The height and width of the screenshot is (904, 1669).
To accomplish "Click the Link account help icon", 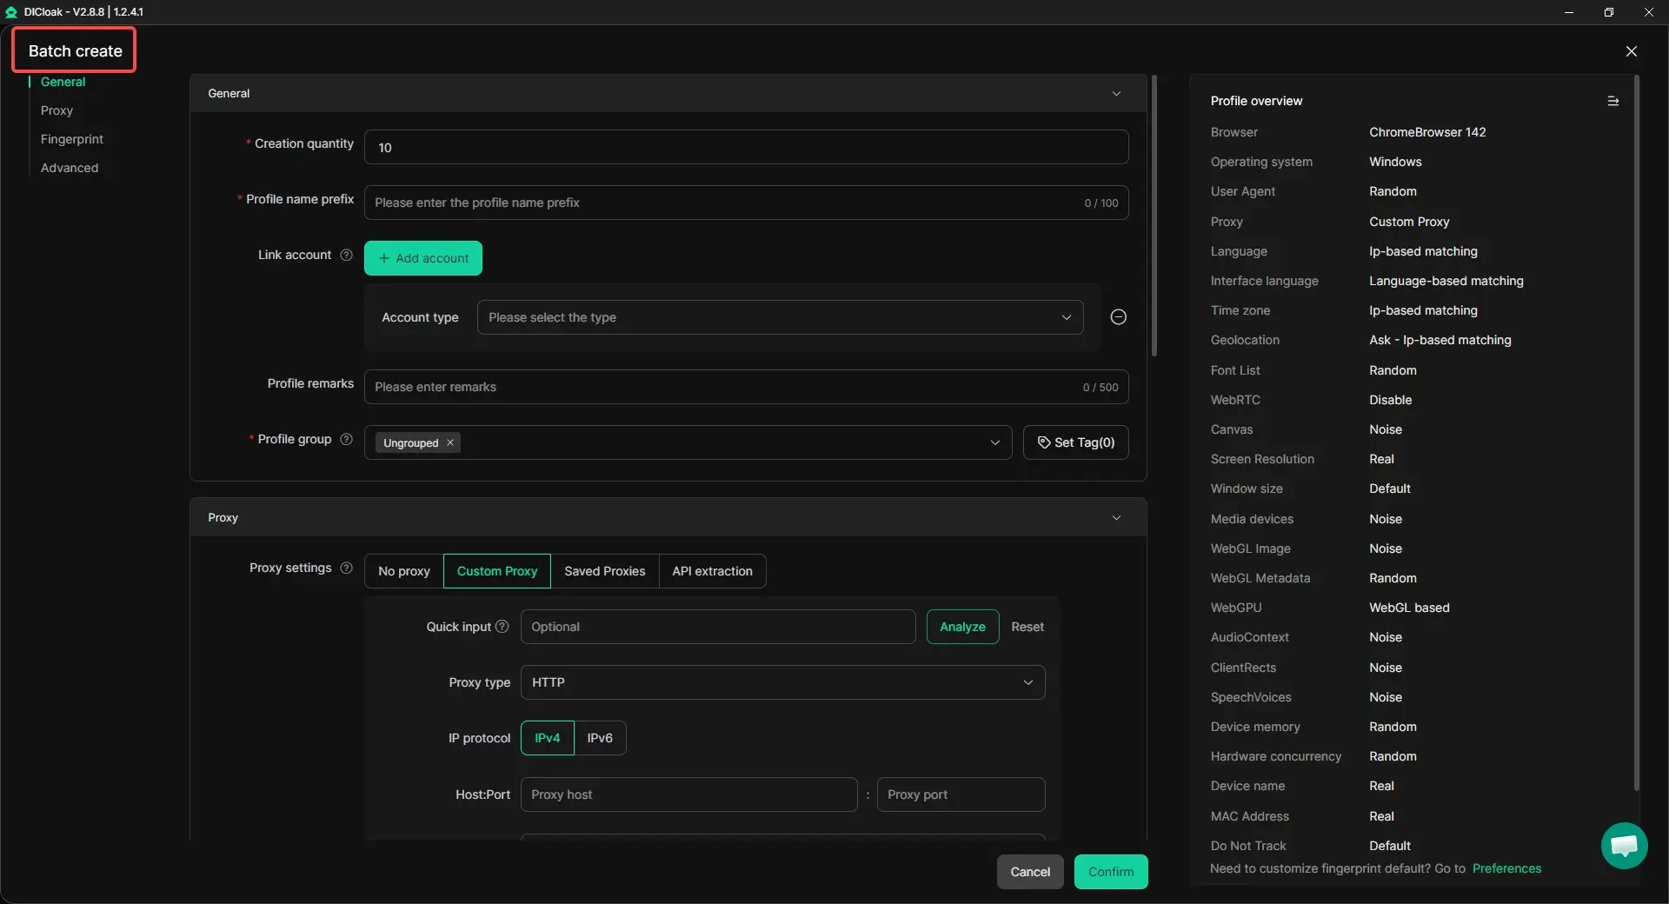I will [346, 255].
